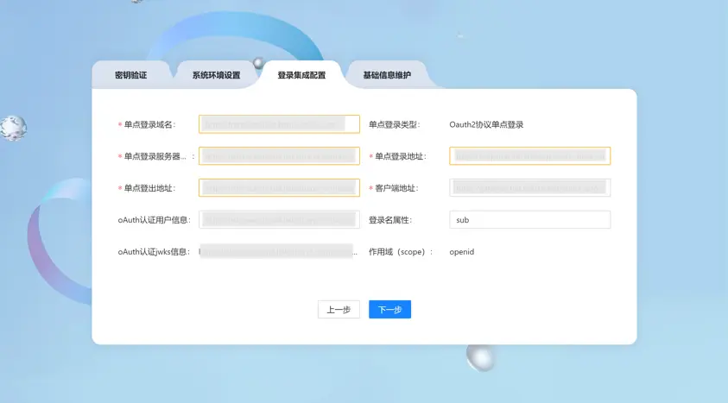Image resolution: width=728 pixels, height=403 pixels.
Task: Select the 客户端地址 input field
Action: coord(529,188)
